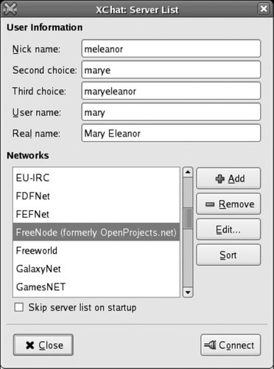Open Edit dialog for the selected network
This screenshot has width=274, height=369.
[x=228, y=230]
